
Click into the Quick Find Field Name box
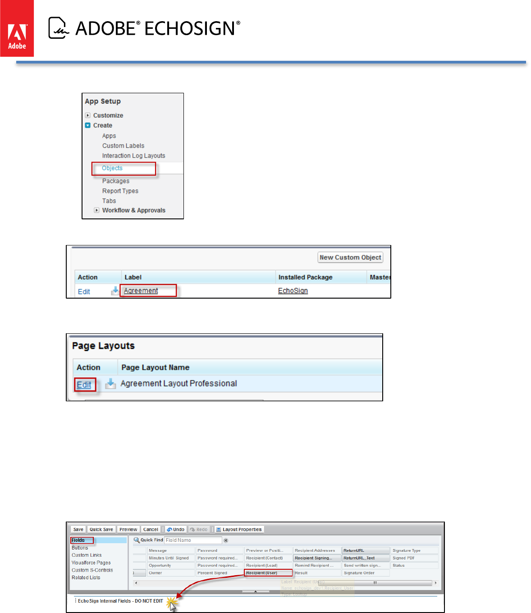pyautogui.click(x=193, y=540)
